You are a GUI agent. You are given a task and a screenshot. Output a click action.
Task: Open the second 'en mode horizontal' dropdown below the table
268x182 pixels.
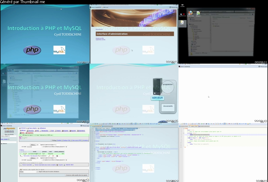pyautogui.click(x=35, y=160)
